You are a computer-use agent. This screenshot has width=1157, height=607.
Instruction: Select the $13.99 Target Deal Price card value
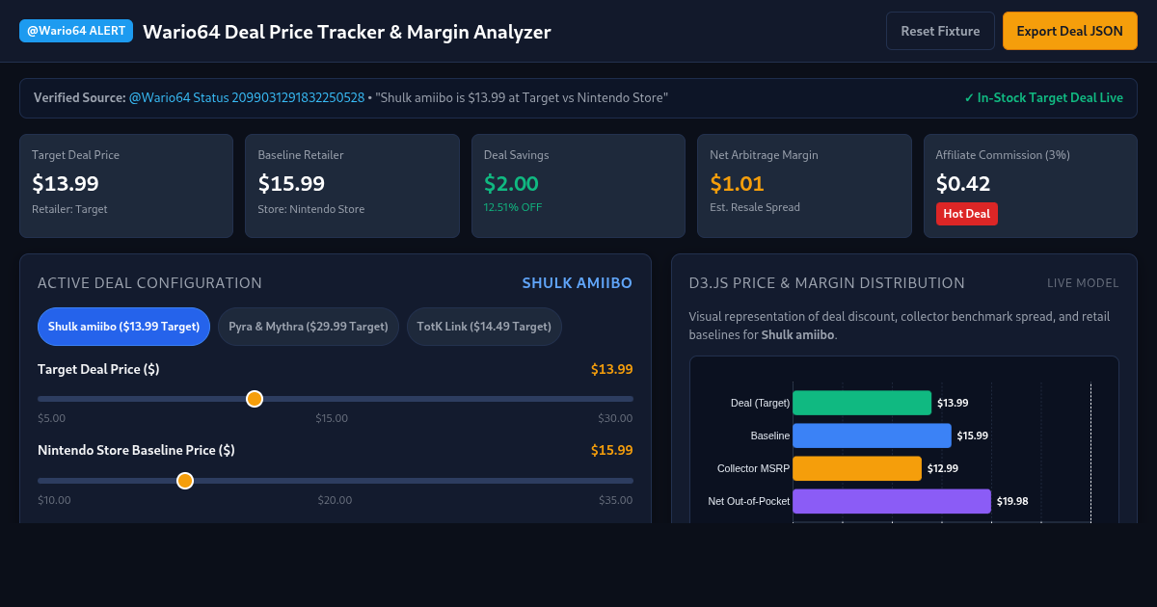pyautogui.click(x=66, y=183)
